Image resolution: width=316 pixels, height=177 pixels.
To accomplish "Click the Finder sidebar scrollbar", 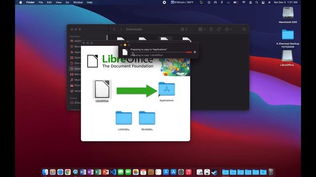I will (x=107, y=38).
